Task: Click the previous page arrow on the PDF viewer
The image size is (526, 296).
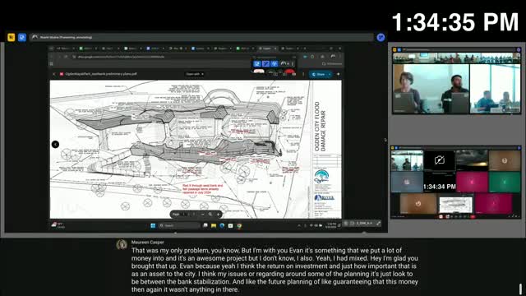Action: click(x=55, y=145)
